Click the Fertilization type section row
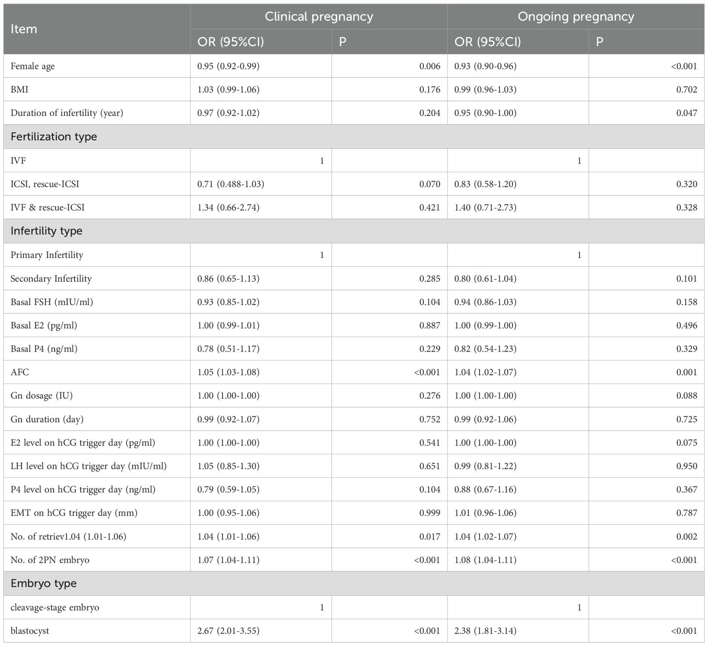708x646 pixels. coord(54,137)
